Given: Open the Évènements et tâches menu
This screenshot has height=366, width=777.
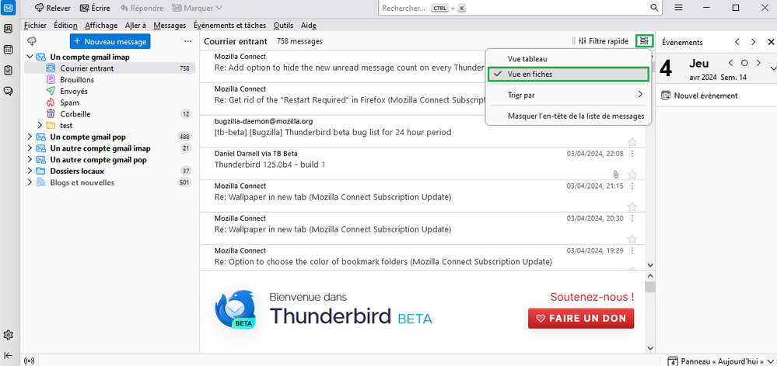Looking at the screenshot, I should click(x=229, y=26).
